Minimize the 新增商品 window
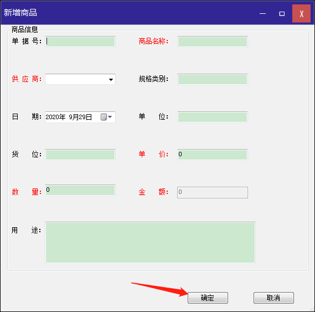Image resolution: width=315 pixels, height=312 pixels. click(x=262, y=13)
